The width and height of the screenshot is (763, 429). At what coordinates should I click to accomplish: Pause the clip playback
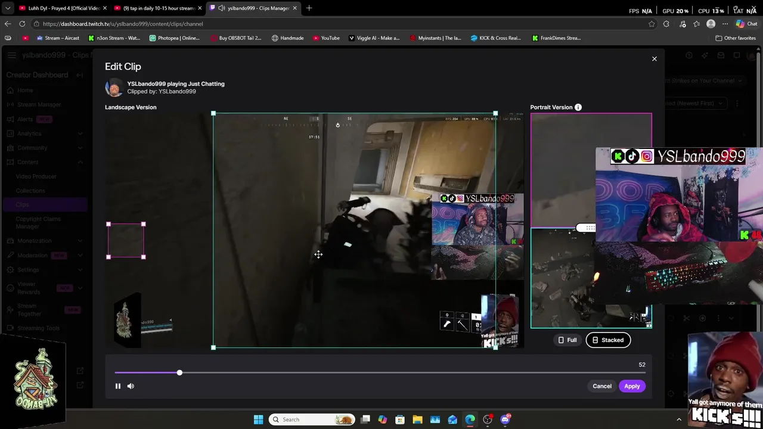[117, 386]
